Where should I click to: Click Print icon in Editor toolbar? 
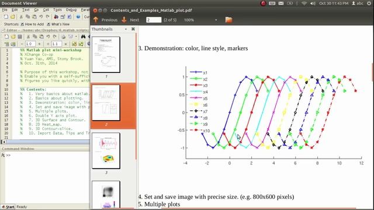[x=64, y=37]
